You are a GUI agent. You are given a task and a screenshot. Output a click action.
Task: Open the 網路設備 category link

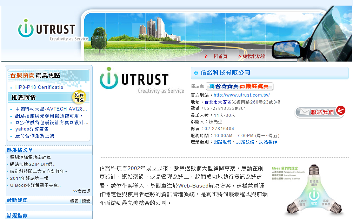tap(245, 142)
